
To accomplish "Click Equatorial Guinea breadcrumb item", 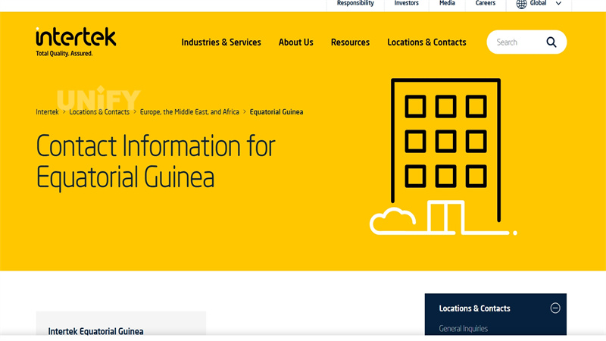I will [x=276, y=111].
